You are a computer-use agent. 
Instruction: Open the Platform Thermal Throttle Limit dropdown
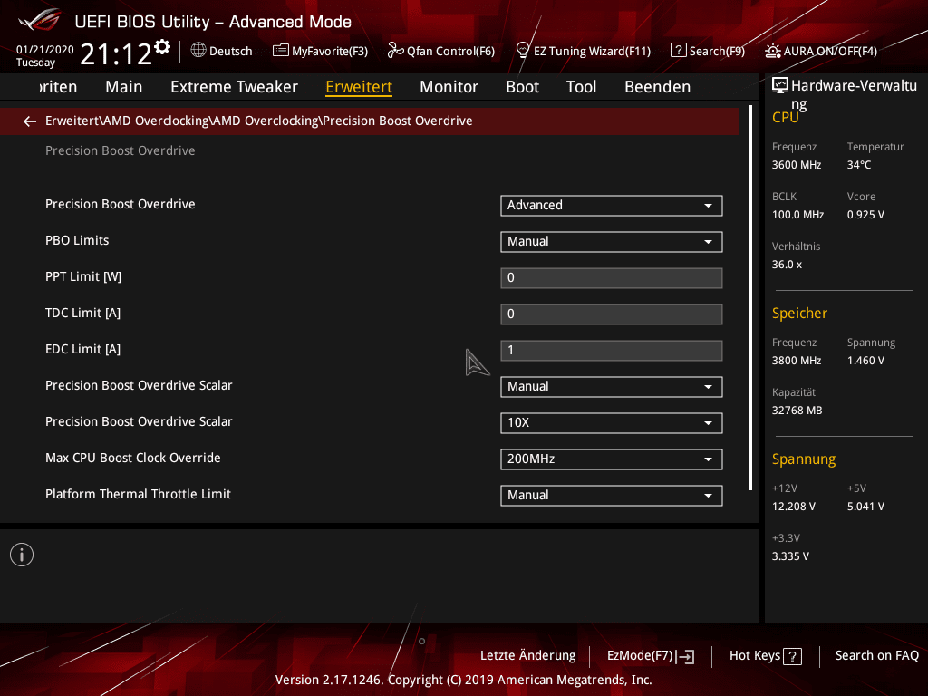612,496
